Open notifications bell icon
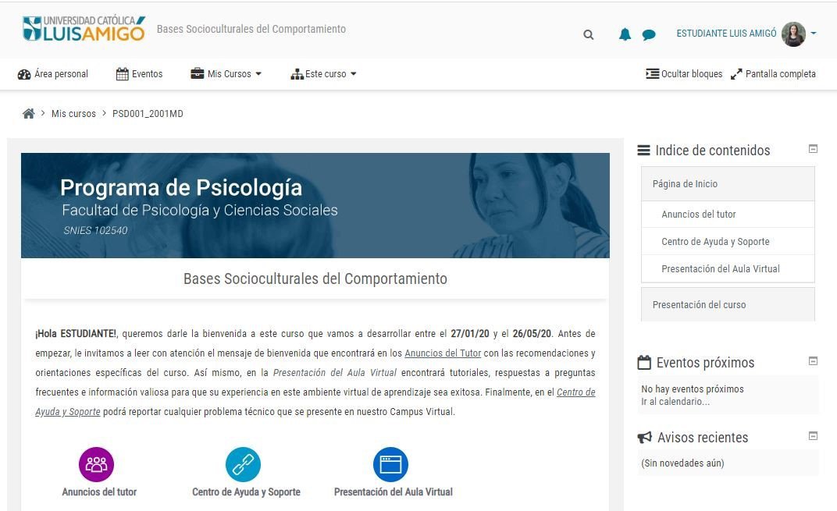 pos(625,34)
